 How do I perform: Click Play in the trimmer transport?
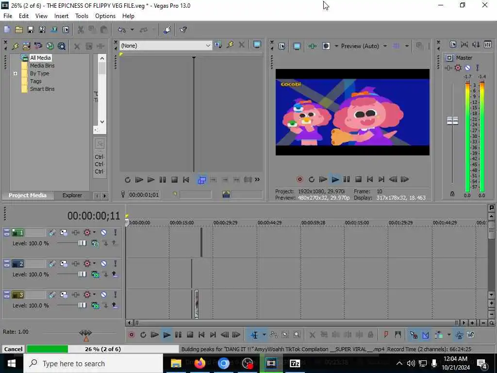coord(151,180)
